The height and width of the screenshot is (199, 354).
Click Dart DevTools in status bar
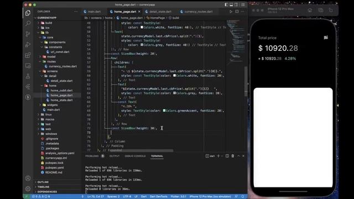pyautogui.click(x=159, y=197)
